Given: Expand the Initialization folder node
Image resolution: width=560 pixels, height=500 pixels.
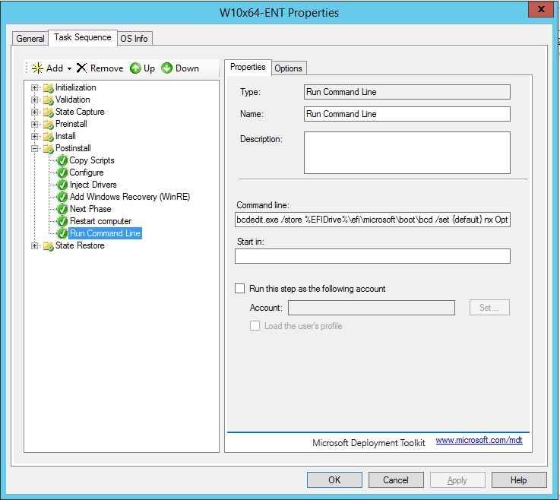Looking at the screenshot, I should (x=34, y=87).
